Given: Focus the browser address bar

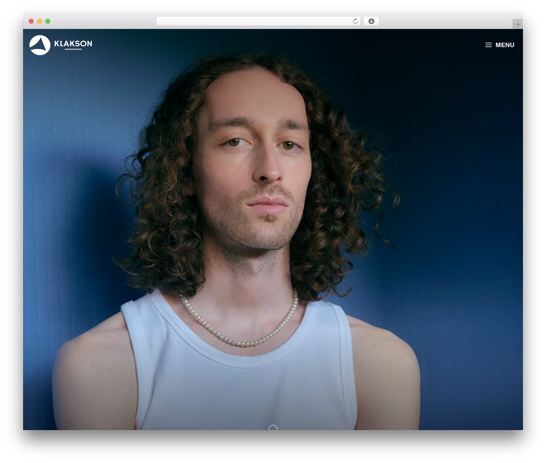Looking at the screenshot, I should tap(258, 21).
